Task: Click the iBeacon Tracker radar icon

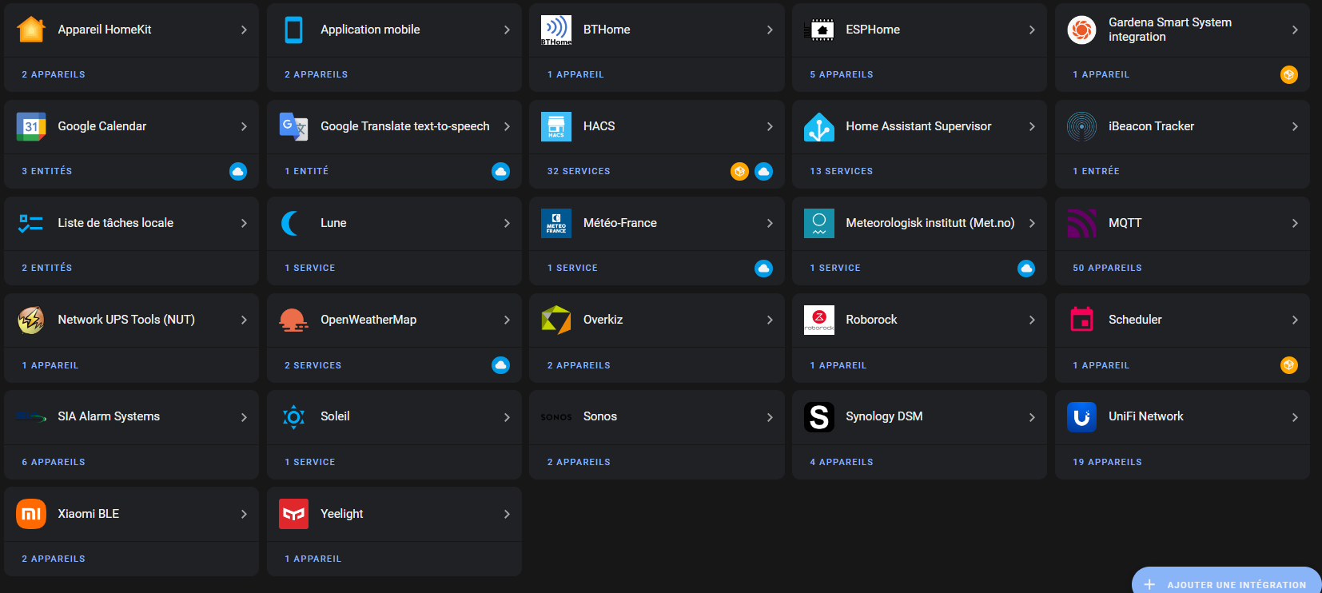Action: 1081,126
